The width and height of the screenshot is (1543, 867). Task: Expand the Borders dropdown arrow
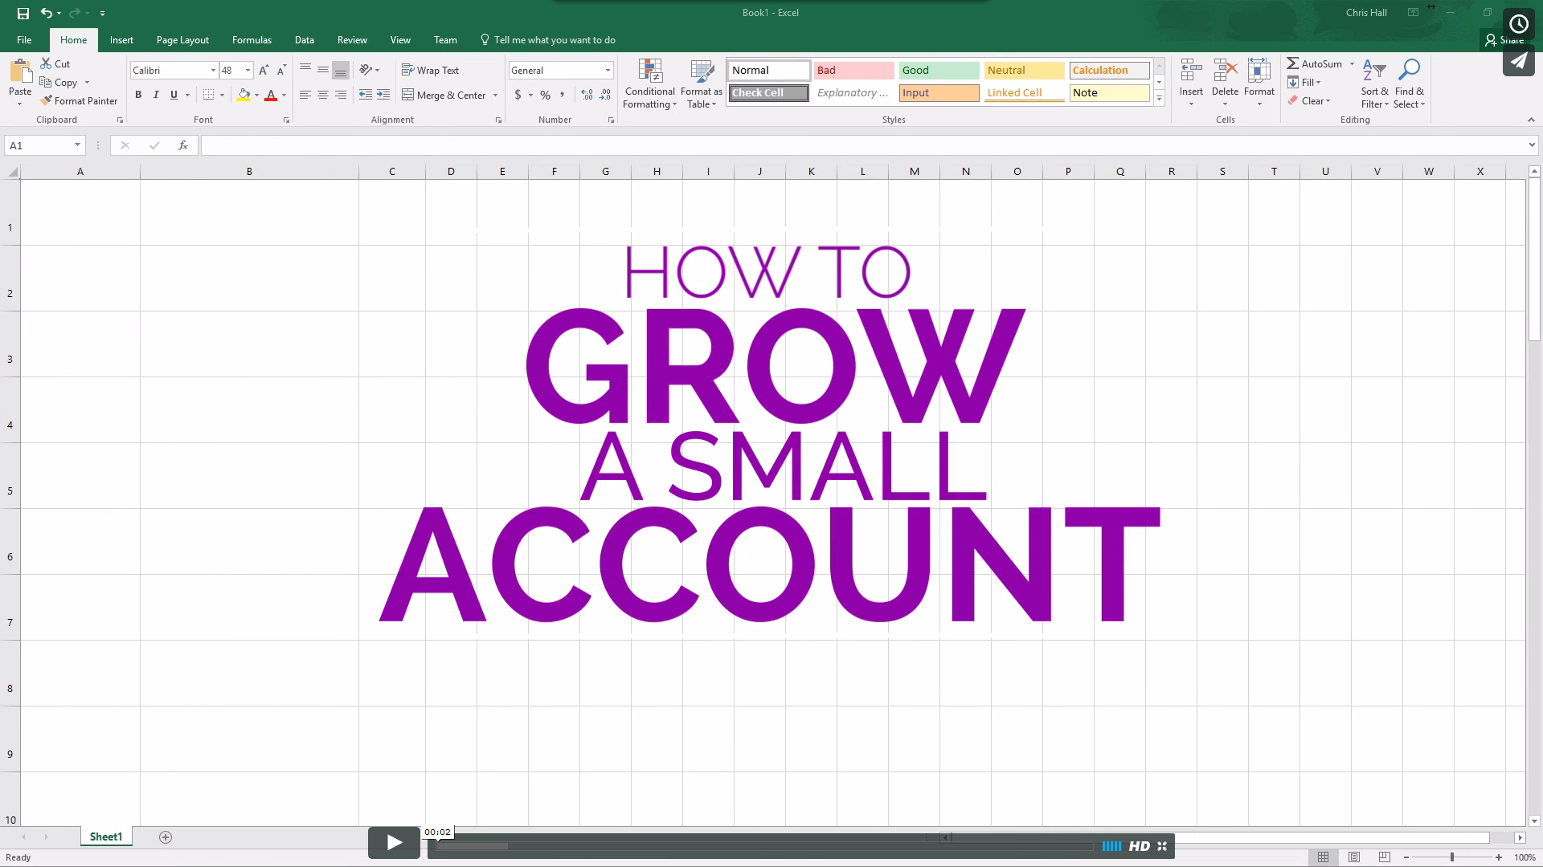coord(222,95)
